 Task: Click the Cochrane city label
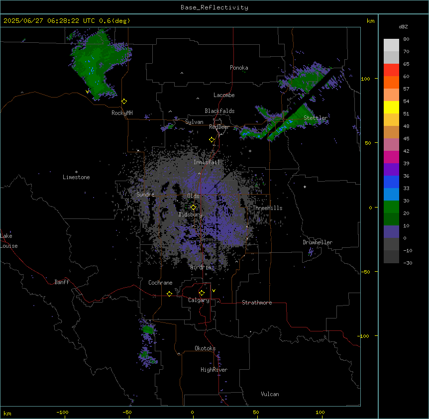160,283
